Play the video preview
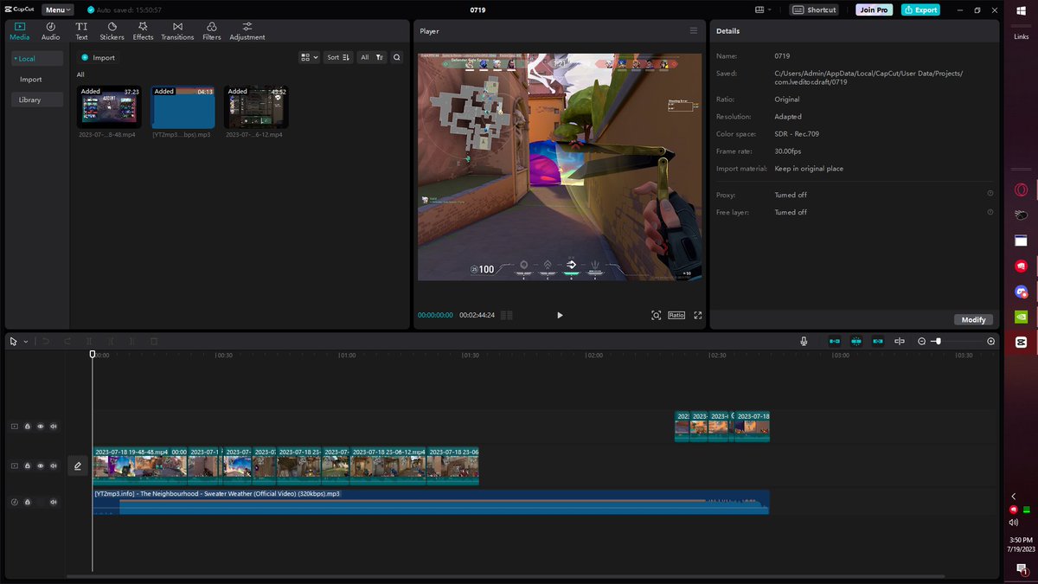The image size is (1038, 584). click(560, 315)
